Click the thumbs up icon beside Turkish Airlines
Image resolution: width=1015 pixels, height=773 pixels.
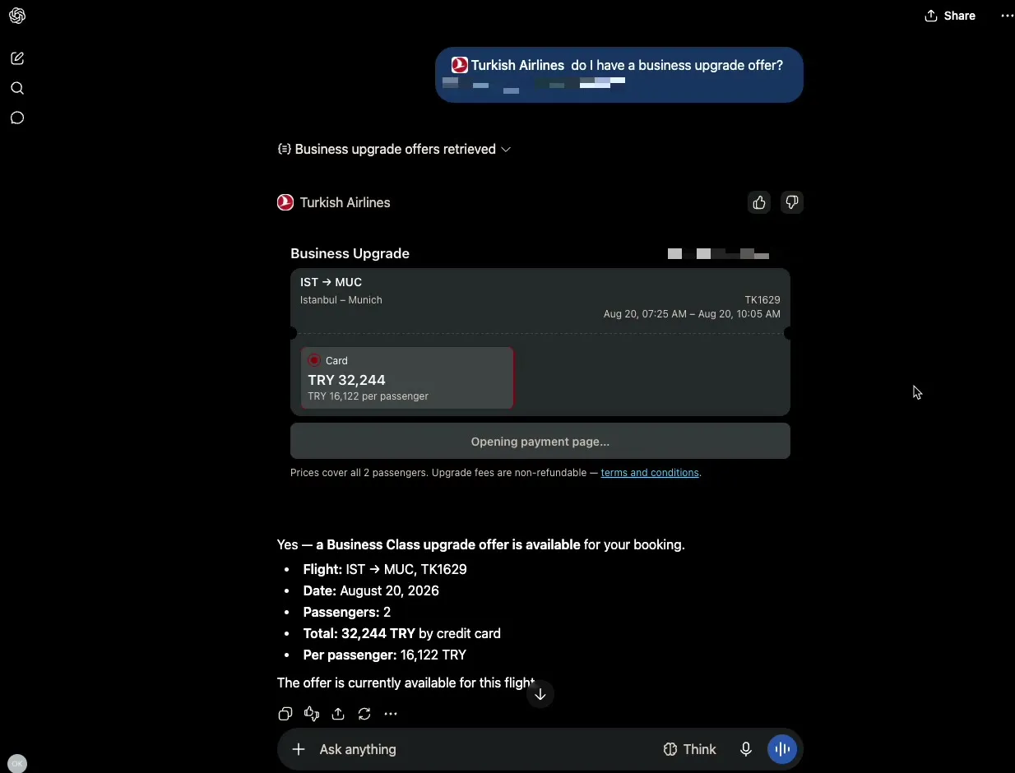coord(759,202)
